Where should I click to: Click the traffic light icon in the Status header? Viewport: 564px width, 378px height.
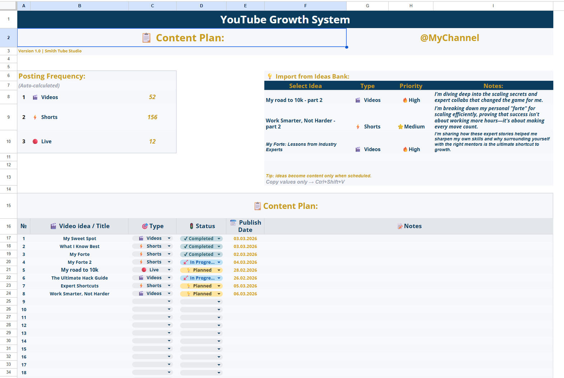pyautogui.click(x=191, y=226)
